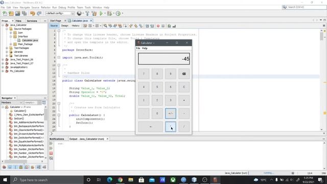Click the IDE Search field at top right
The width and height of the screenshot is (327, 184).
305,7
